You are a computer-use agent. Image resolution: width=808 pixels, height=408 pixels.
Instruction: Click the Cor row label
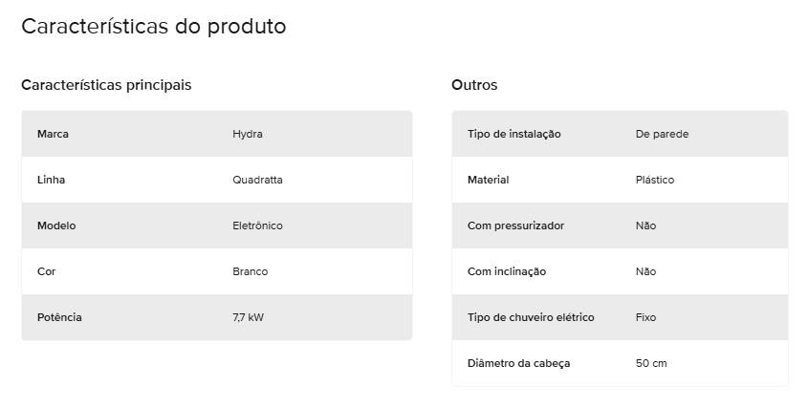tap(47, 271)
